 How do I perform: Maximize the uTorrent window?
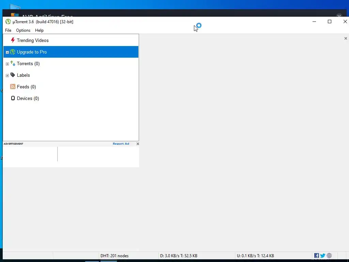click(330, 21)
